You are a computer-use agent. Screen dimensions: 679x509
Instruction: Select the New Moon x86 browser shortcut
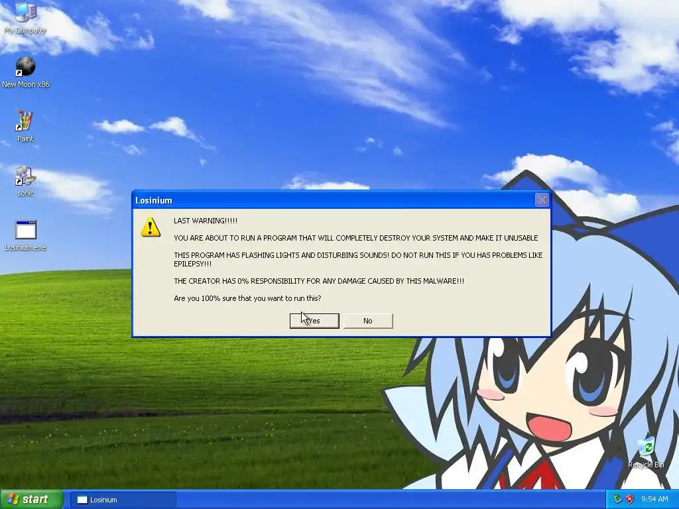pos(26,72)
